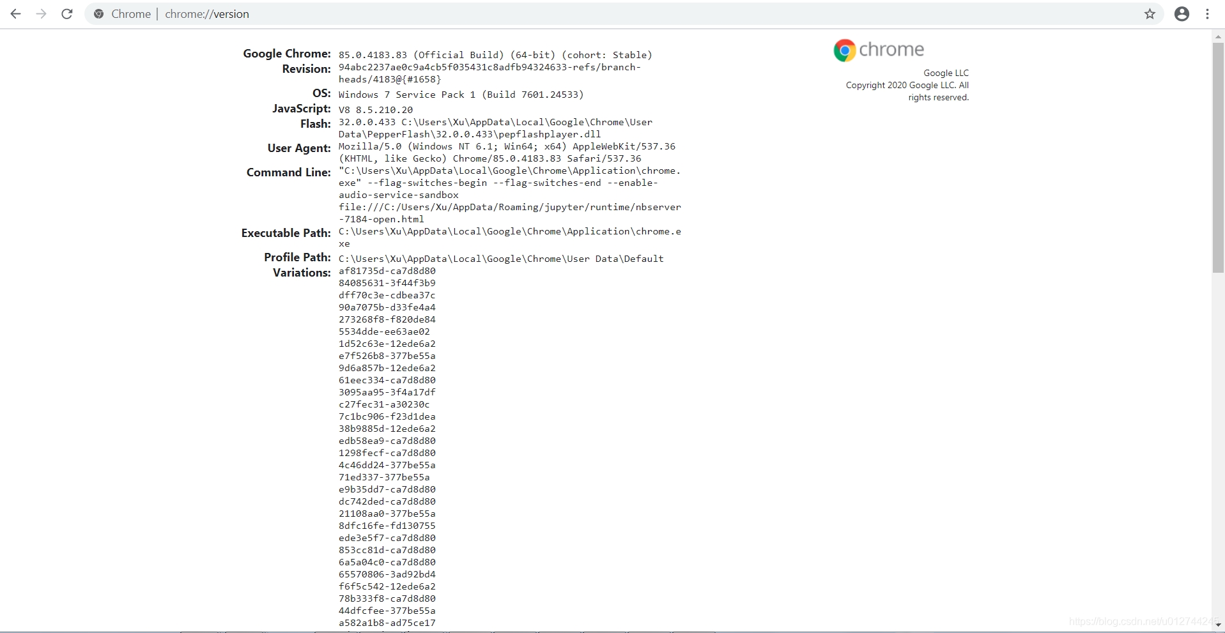Click the browser back arrow

(x=16, y=14)
